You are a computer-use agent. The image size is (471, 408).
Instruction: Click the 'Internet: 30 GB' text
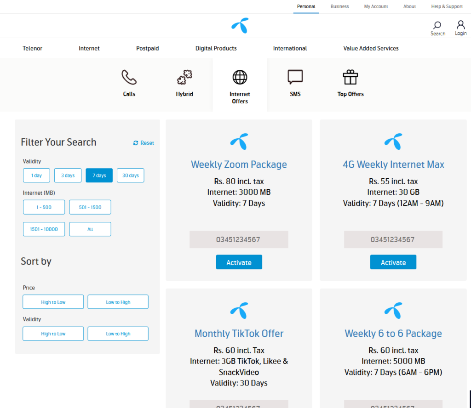[393, 192]
